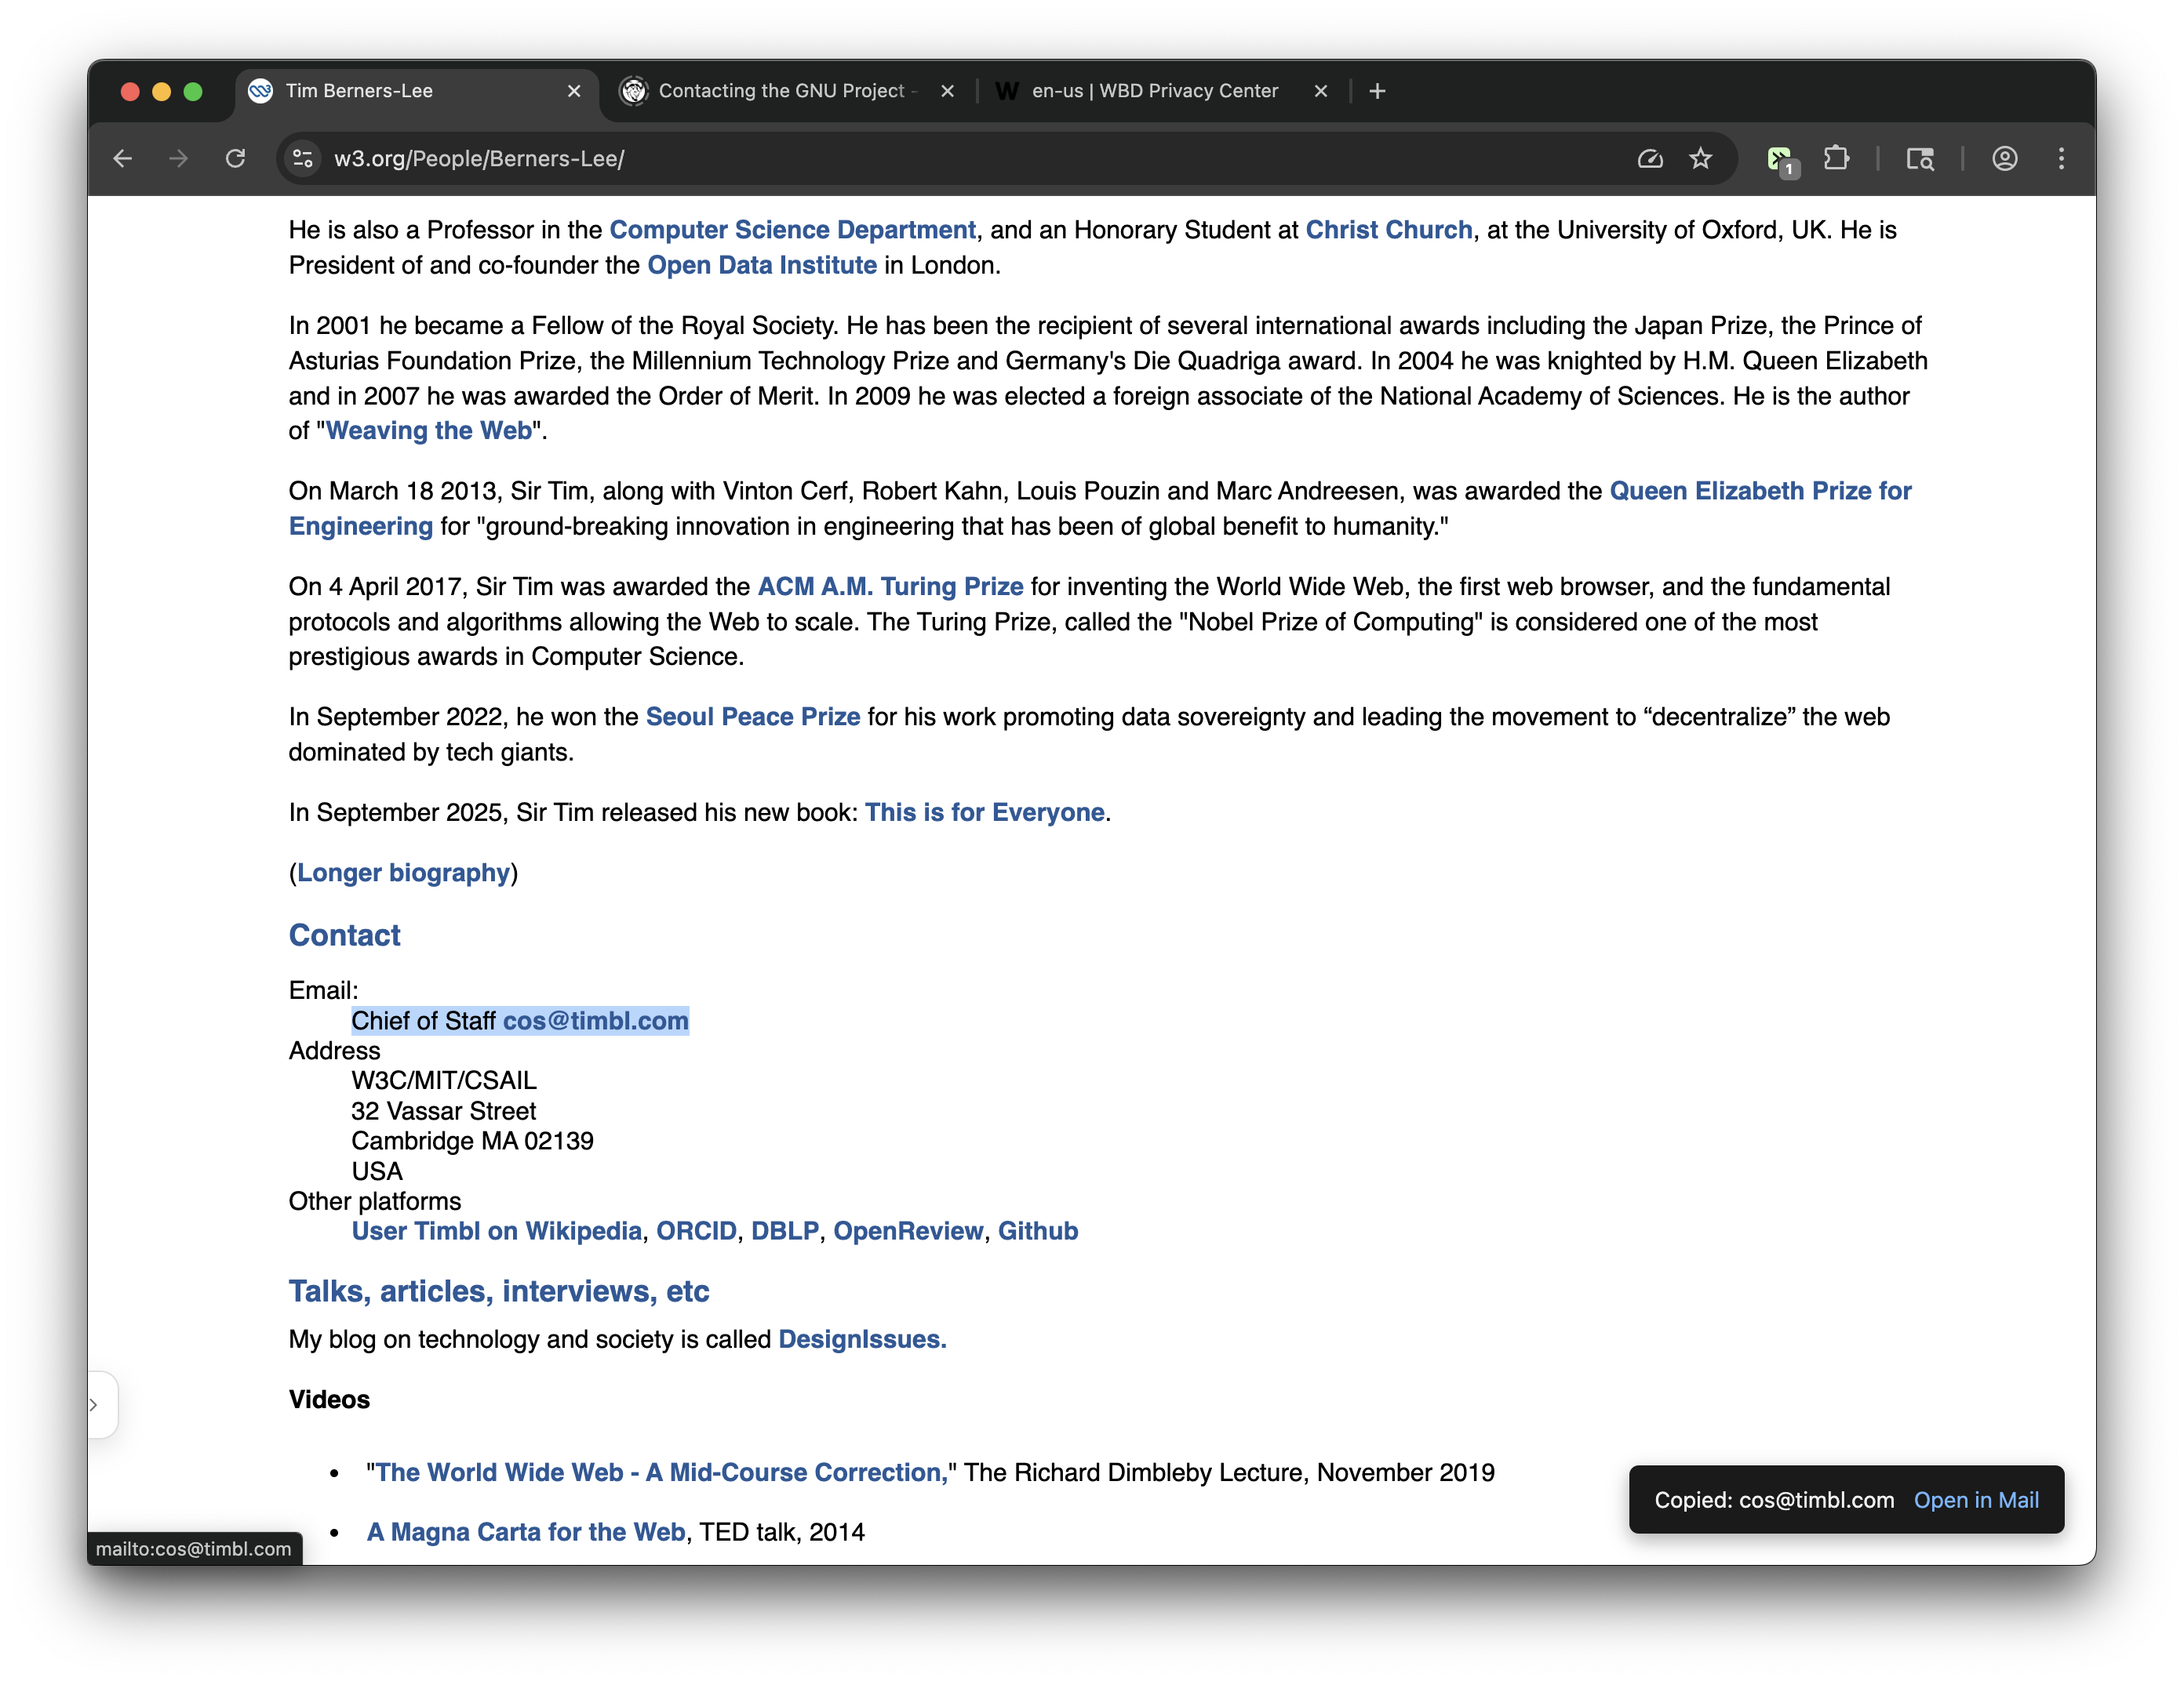Click the browser back arrow
Viewport: 2184px width, 1681px height.
[x=122, y=159]
